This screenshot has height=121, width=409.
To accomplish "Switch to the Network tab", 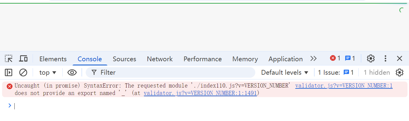I will 160,59.
